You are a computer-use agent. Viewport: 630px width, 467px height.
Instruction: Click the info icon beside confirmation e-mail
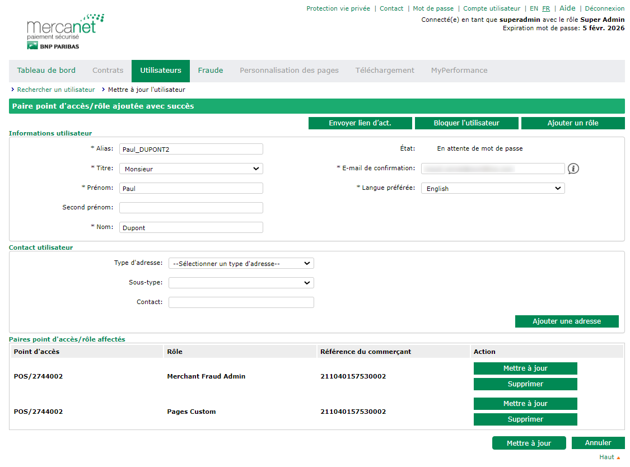(573, 169)
